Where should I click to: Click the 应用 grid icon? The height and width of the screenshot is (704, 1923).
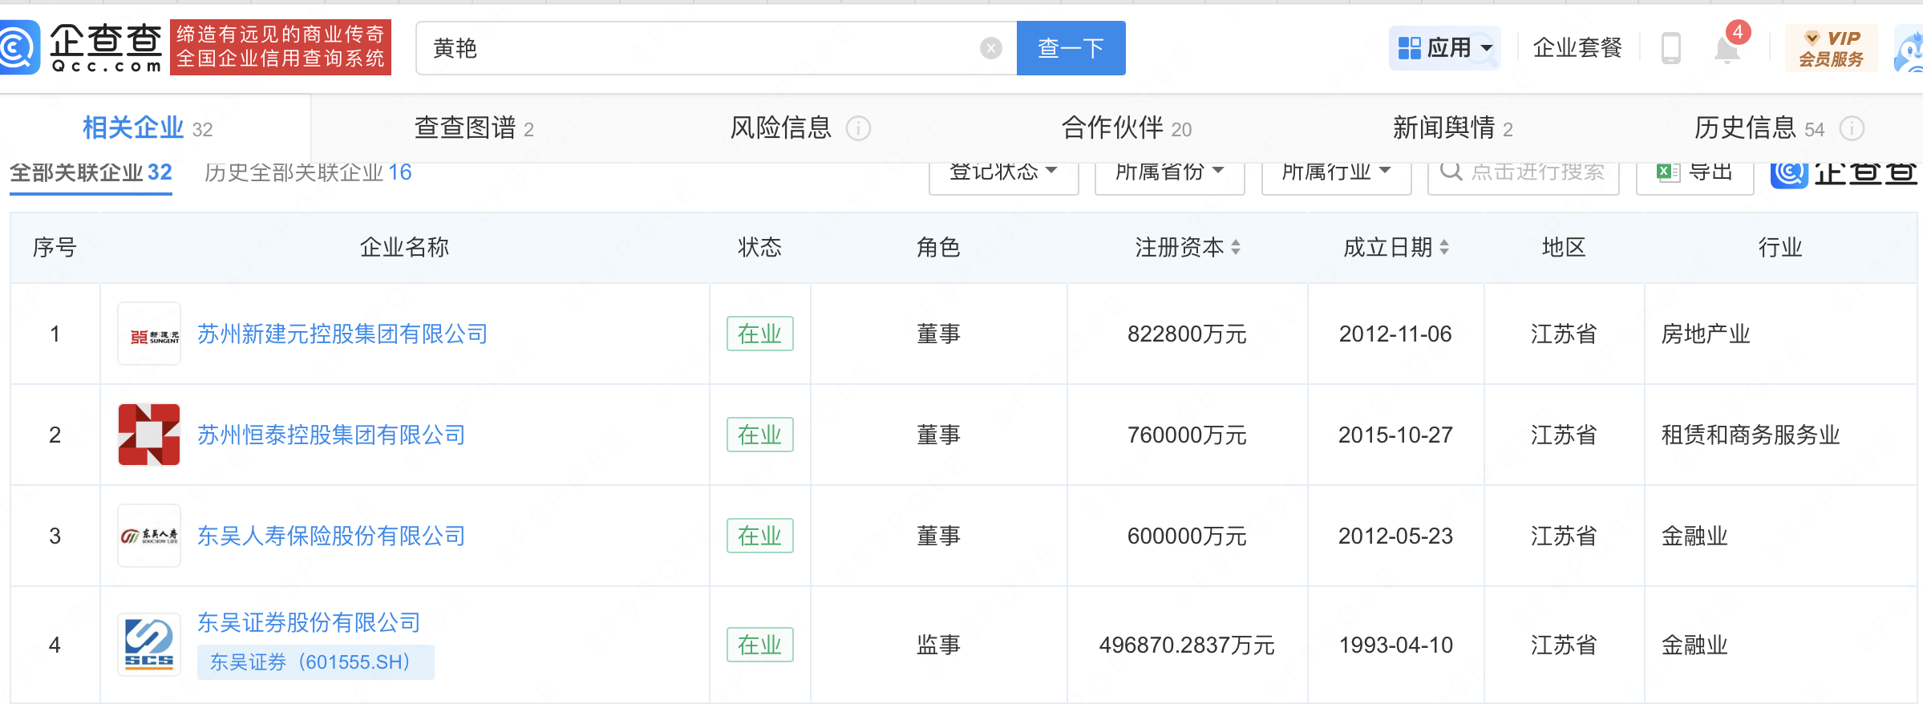[1409, 48]
